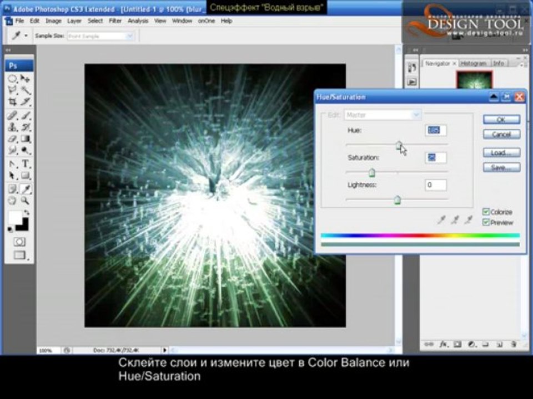Click the Saturation slider handle
Viewport: 533px width, 399px height.
(372, 173)
